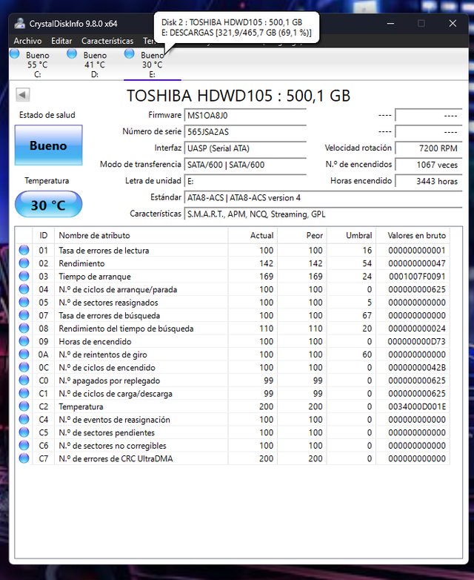Screen dimensions: 474x580
Task: Click the ID column header
Action: point(44,235)
